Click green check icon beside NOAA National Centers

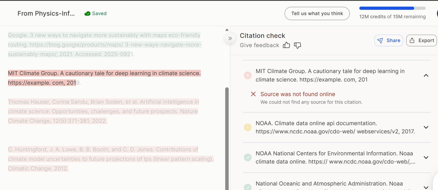[x=247, y=158]
